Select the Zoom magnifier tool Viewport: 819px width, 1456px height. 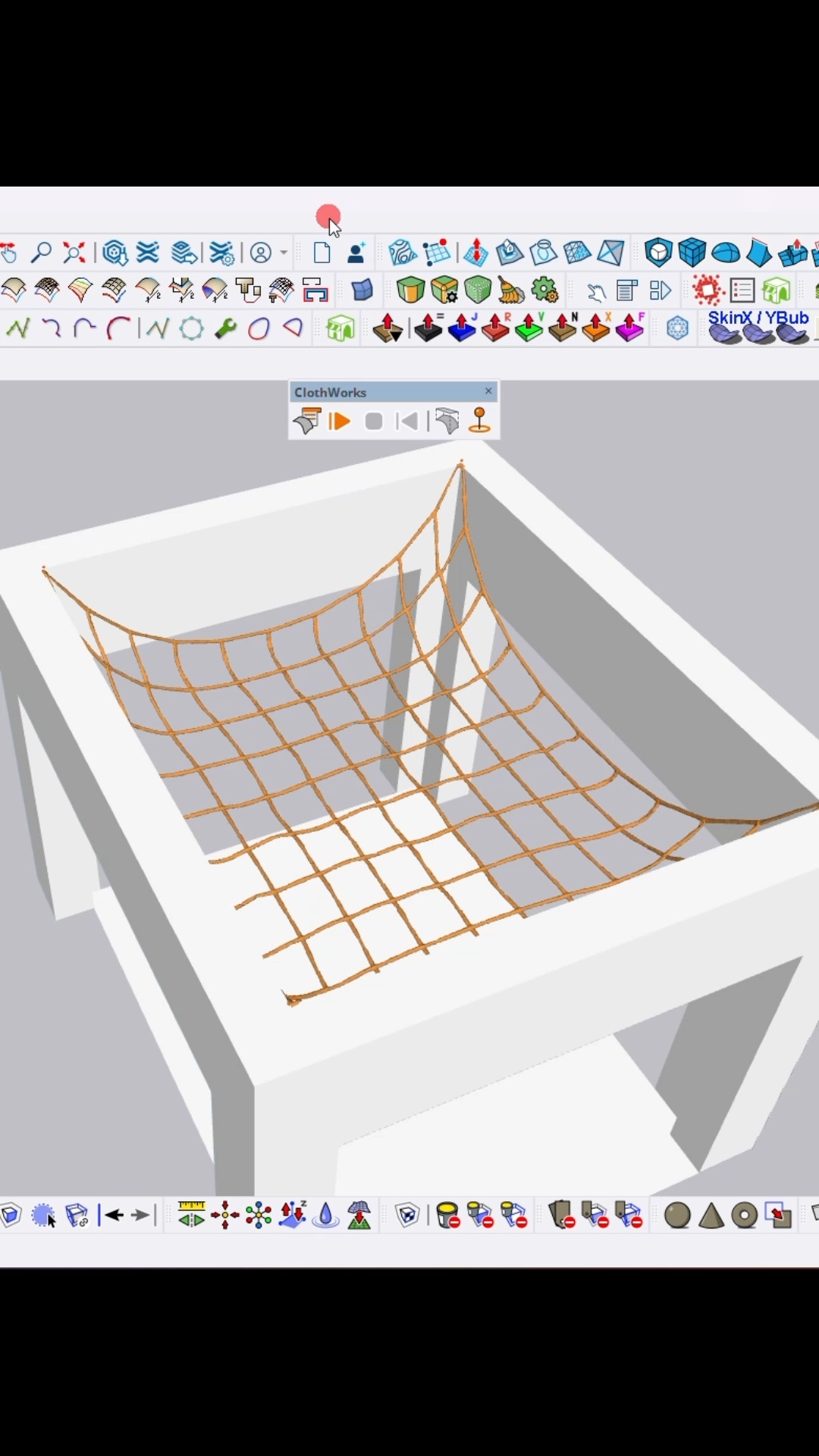[x=41, y=253]
